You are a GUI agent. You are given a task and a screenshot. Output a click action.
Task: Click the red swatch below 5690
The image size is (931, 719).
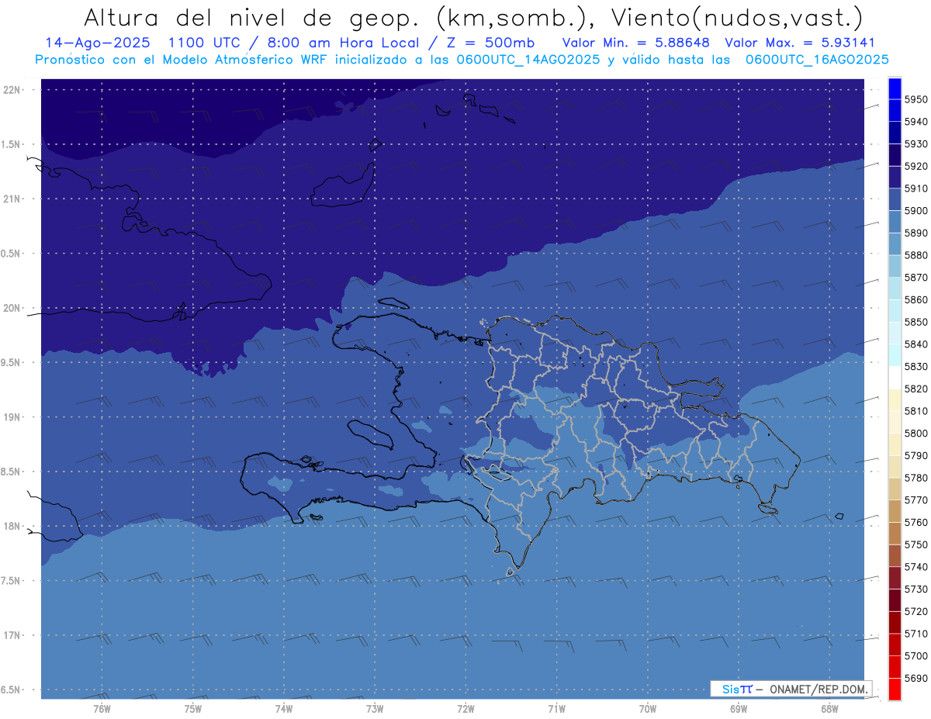pos(895,690)
